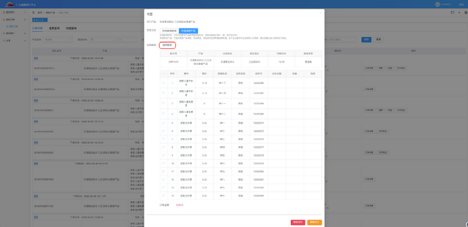Image resolution: width=468 pixels, height=227 pixels.
Task: Check the box for passenger row 2 林十四
Action: tap(163, 93)
